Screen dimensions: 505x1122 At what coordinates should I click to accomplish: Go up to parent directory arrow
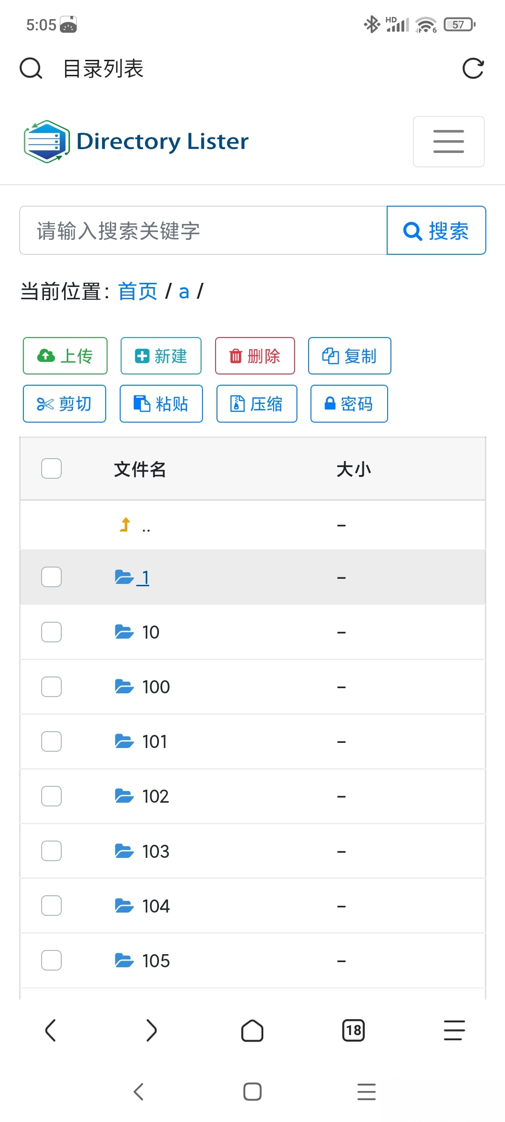pyautogui.click(x=125, y=525)
